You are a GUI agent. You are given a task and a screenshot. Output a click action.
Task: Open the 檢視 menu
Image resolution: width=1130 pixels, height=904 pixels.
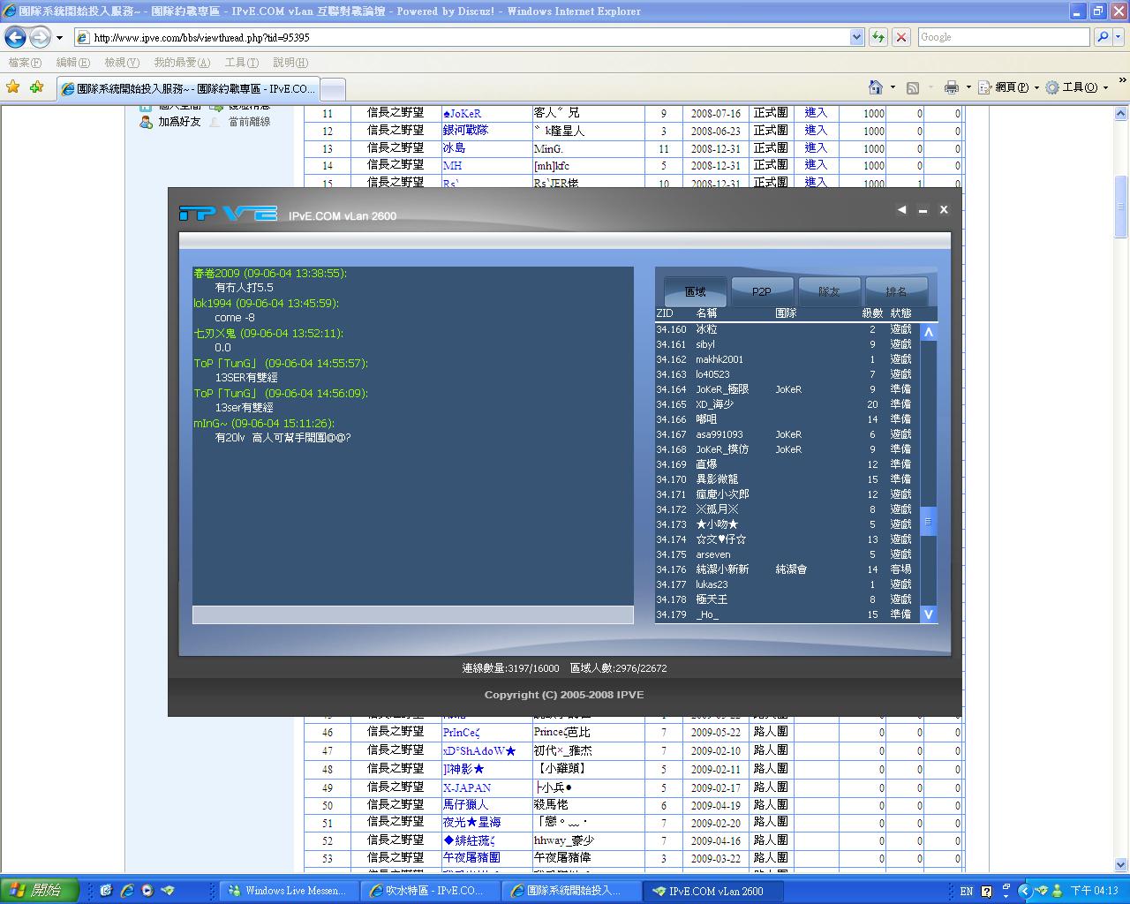pyautogui.click(x=121, y=63)
